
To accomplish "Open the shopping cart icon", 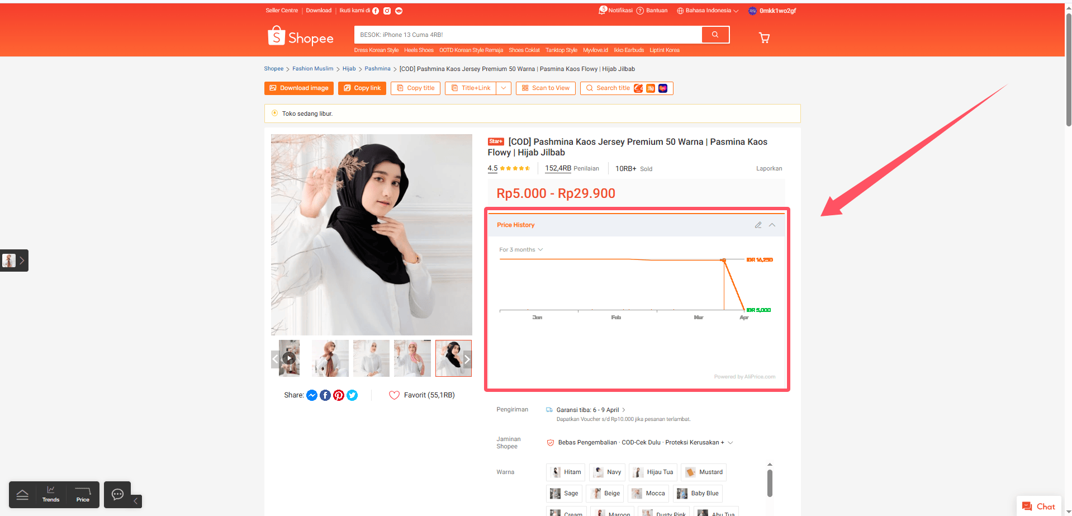I will click(764, 37).
